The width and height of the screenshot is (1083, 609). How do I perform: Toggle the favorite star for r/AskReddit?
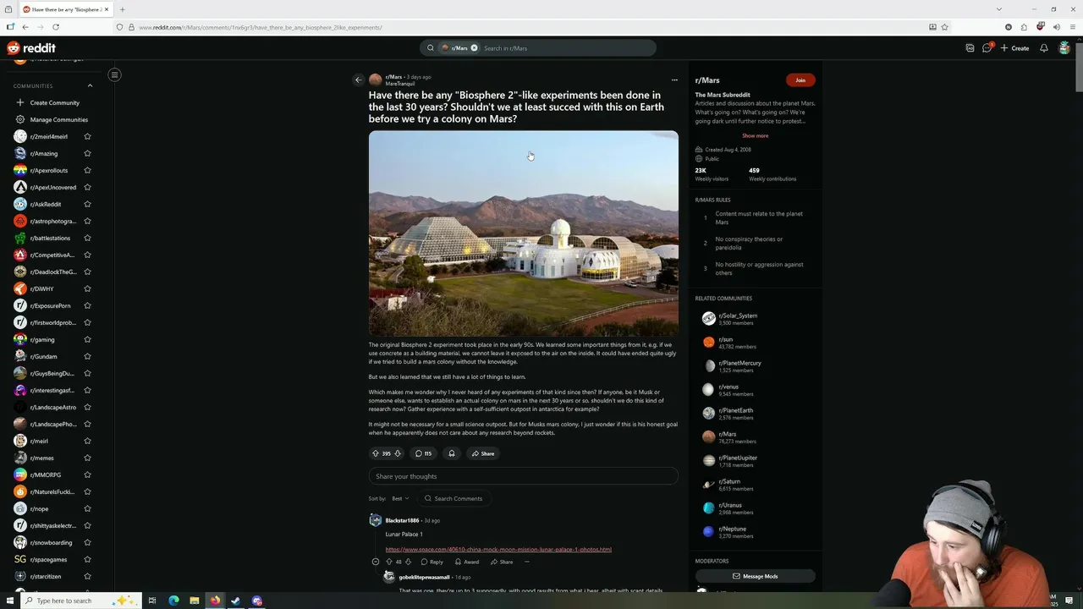coord(87,204)
